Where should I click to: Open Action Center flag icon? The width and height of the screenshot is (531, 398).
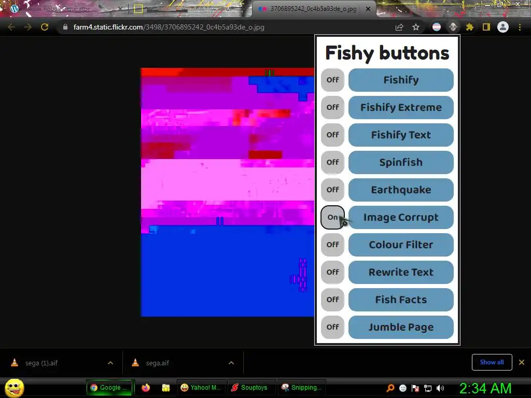(415, 388)
